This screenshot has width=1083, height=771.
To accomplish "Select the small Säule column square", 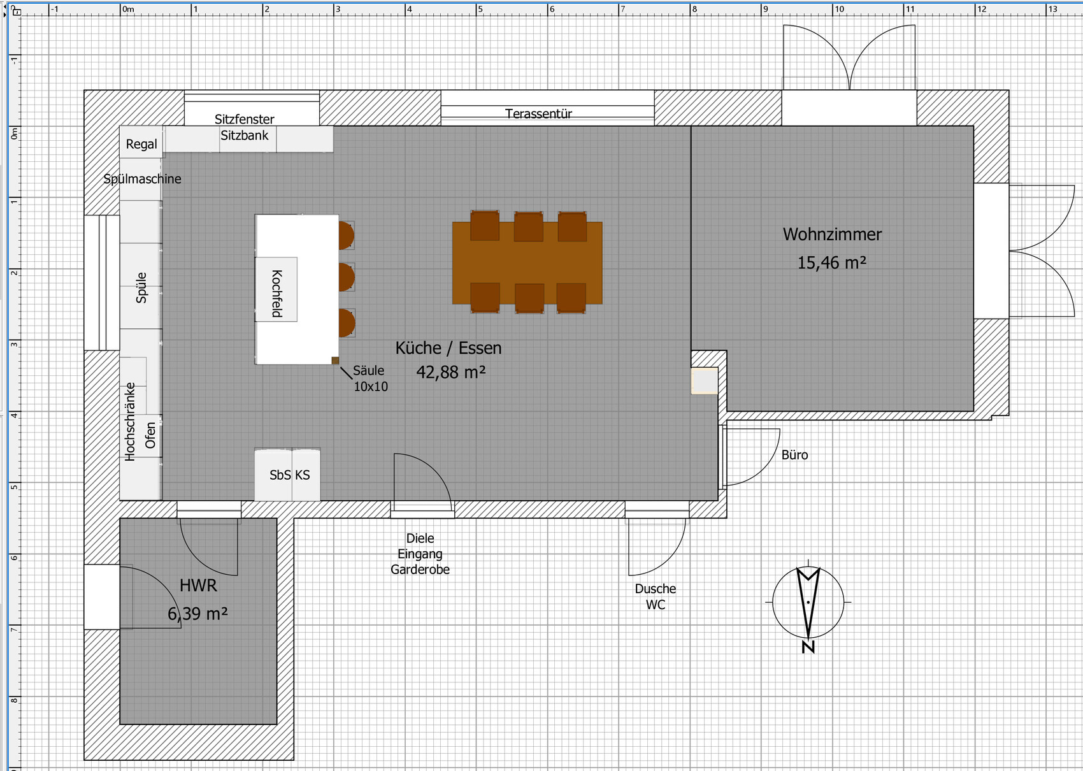I will pyautogui.click(x=335, y=361).
